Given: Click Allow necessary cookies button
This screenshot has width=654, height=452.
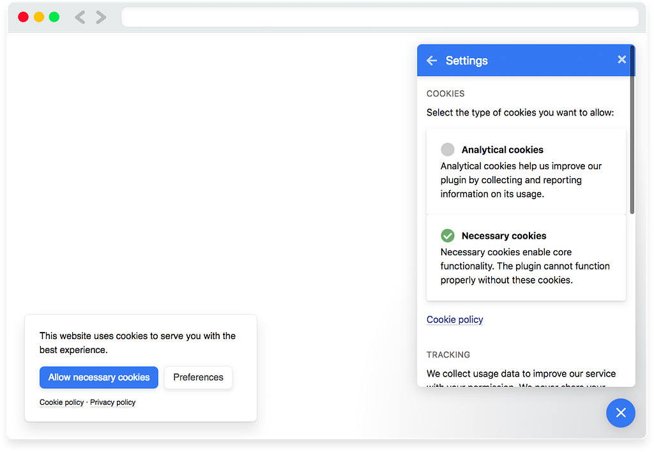Looking at the screenshot, I should tap(98, 377).
